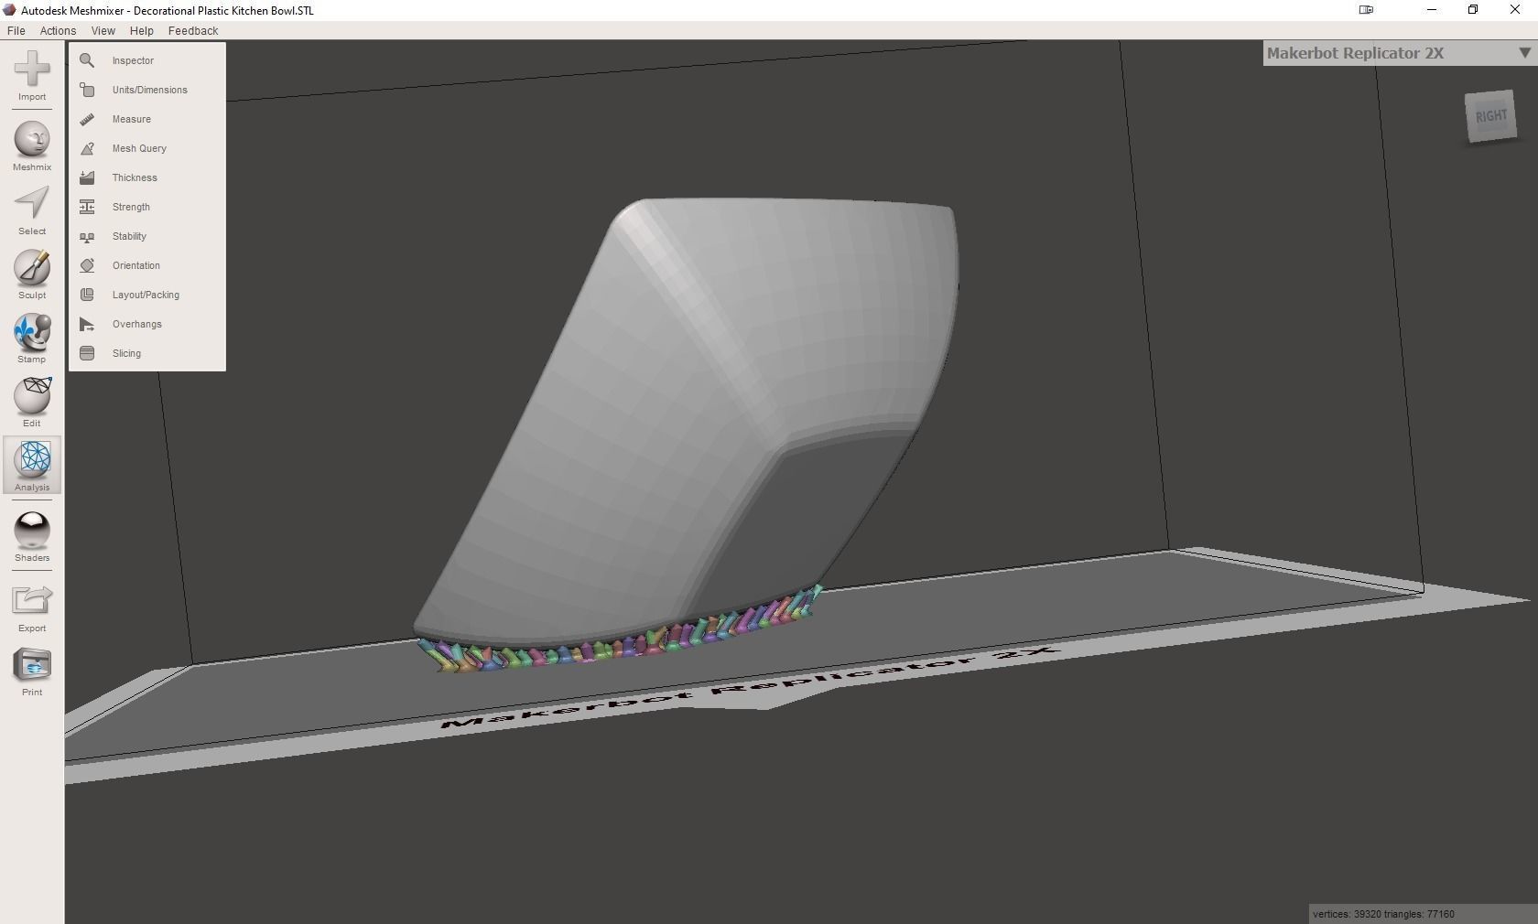Choose the Mesh Query entry
This screenshot has width=1538, height=924.
pos(139,148)
